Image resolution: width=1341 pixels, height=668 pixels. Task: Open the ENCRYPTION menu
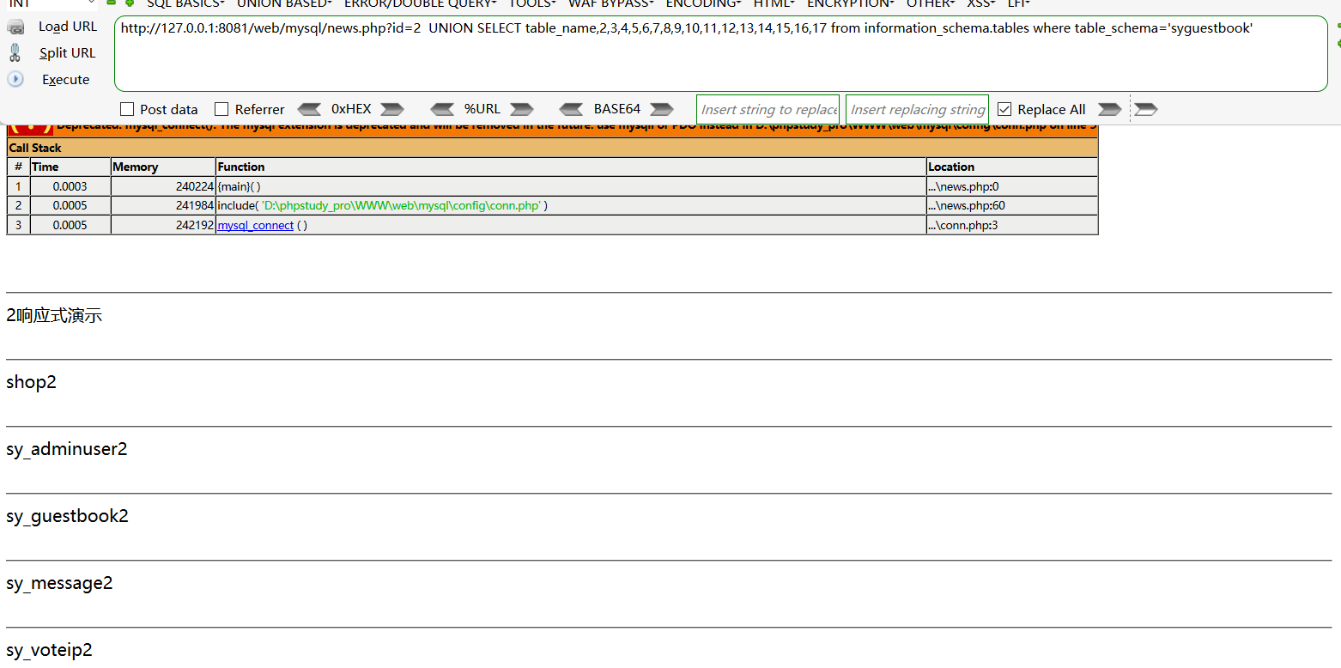[x=851, y=3]
